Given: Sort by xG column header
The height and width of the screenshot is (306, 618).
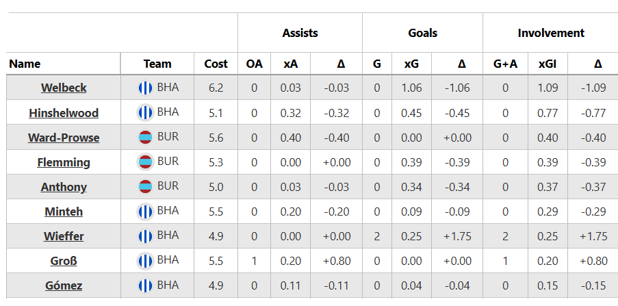Looking at the screenshot, I should point(411,64).
